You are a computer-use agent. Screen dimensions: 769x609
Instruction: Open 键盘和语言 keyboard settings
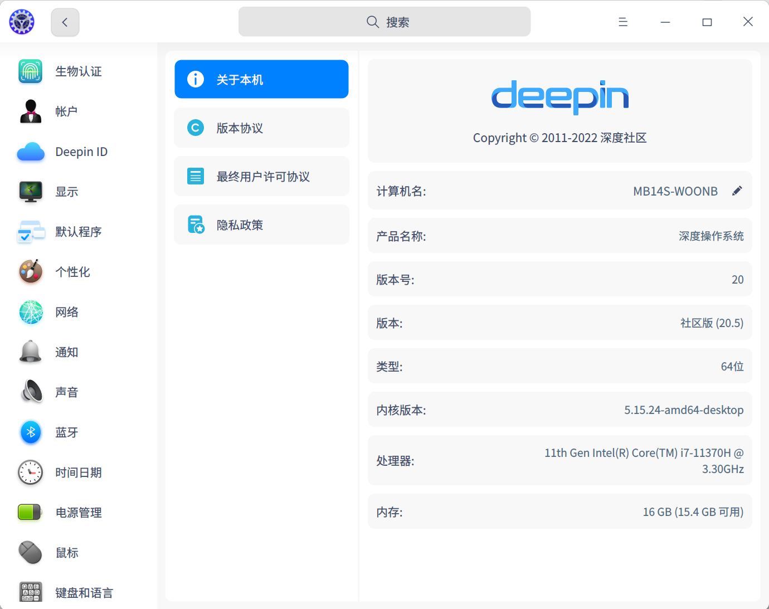(84, 592)
